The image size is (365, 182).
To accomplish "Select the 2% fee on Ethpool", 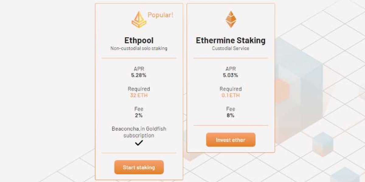I will [139, 115].
